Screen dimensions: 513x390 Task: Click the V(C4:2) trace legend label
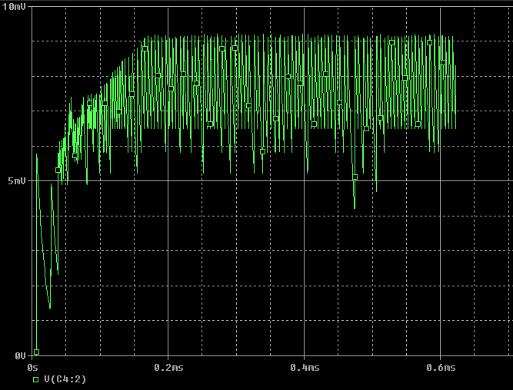tap(65, 379)
